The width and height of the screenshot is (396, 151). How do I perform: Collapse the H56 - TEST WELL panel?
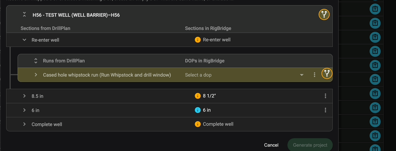24,15
